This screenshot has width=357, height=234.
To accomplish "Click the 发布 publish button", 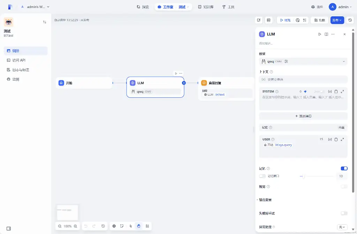I will pos(337,20).
